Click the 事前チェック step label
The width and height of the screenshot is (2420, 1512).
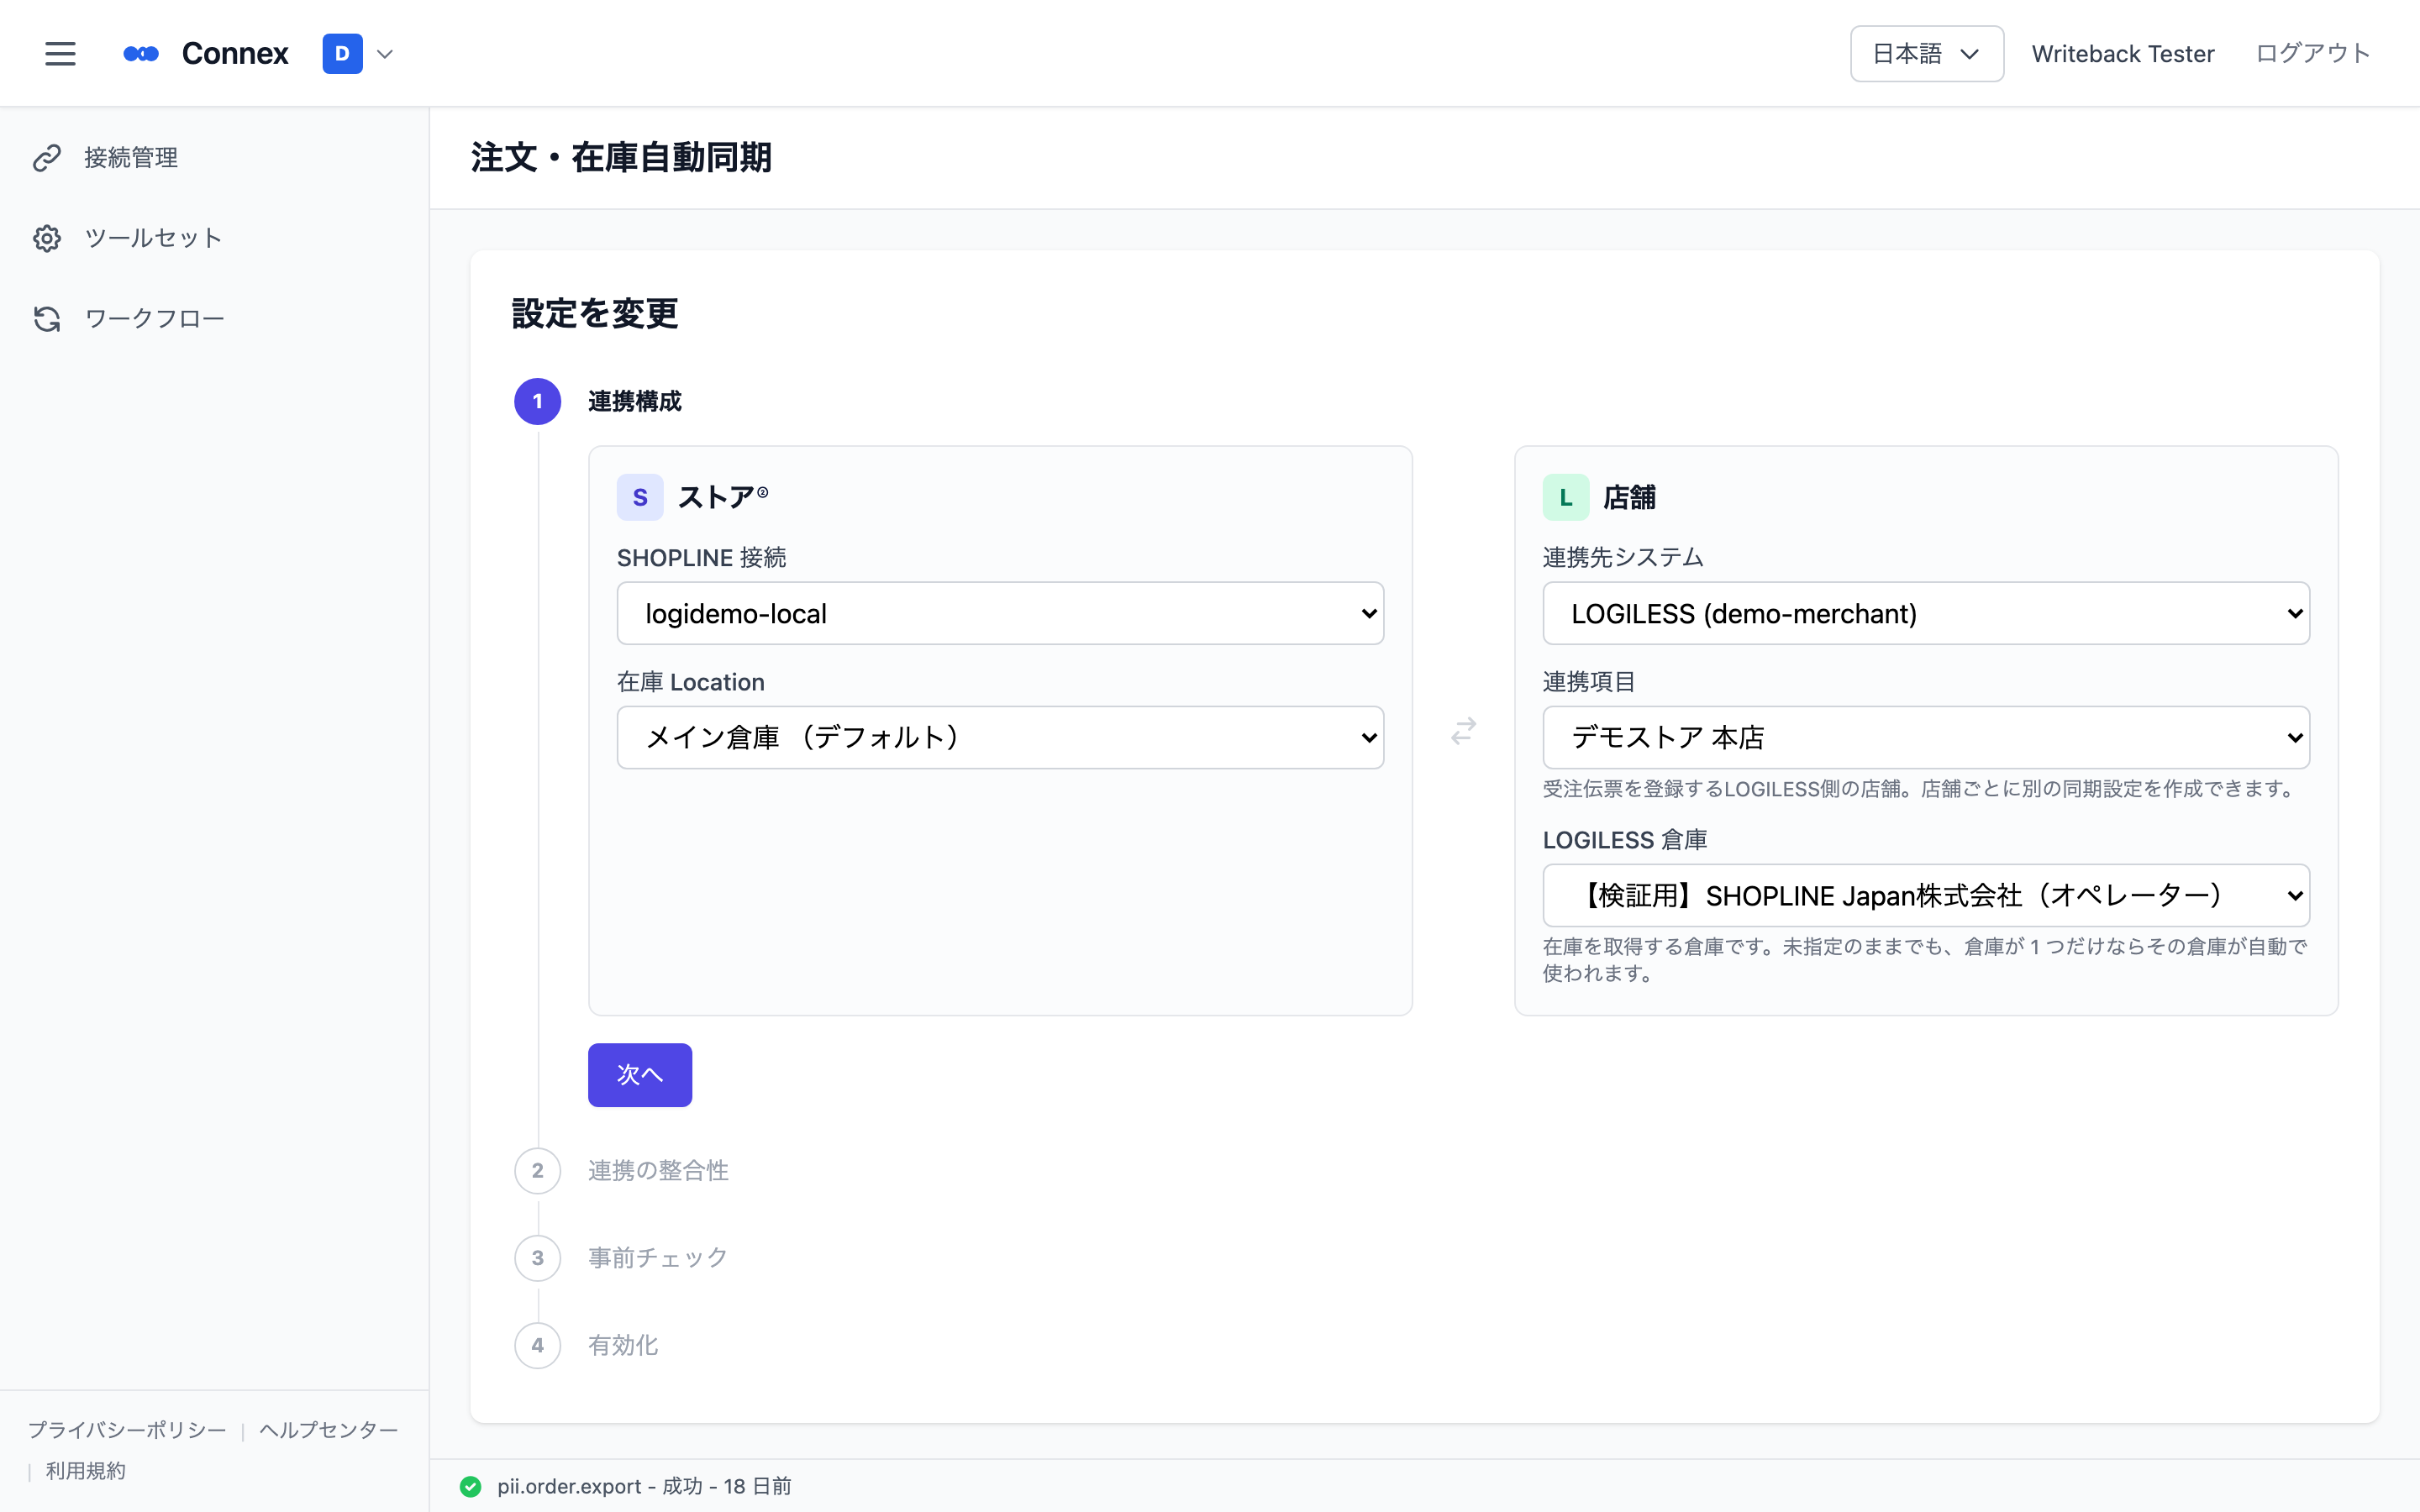[658, 1258]
